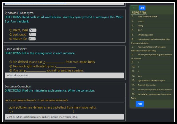Click the blue 제출 button at panel top

click(142, 8)
